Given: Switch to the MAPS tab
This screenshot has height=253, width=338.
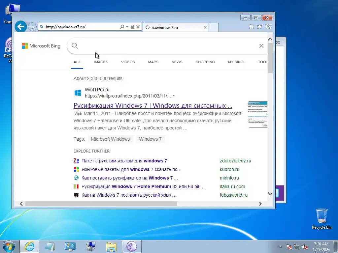Looking at the screenshot, I should (153, 62).
